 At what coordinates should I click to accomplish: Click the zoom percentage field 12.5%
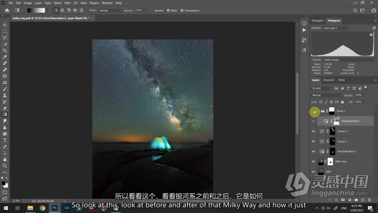click(16, 201)
